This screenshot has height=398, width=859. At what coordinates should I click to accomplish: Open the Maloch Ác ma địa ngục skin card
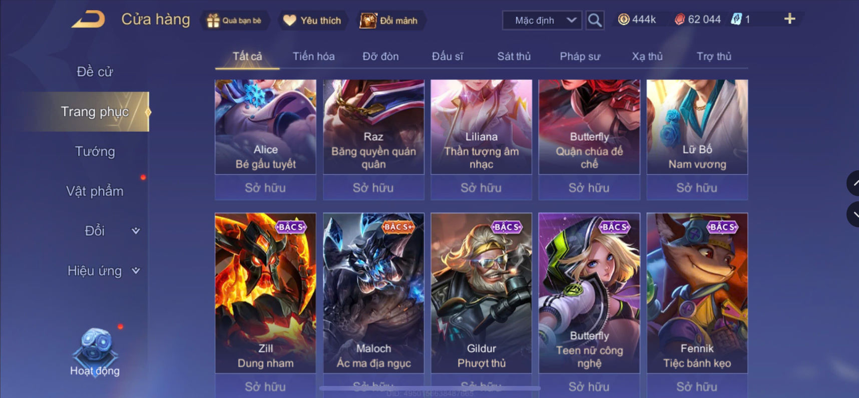pos(373,293)
